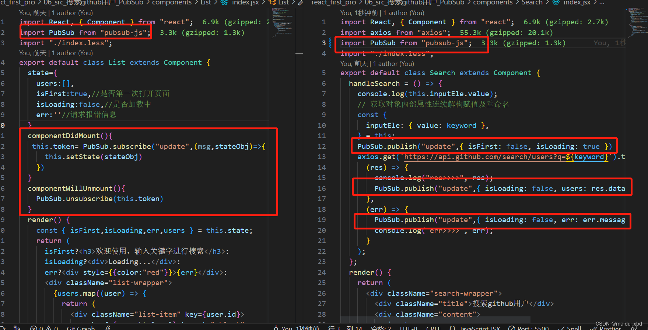Screen dimensions: 648x330
Task: Change line endings via CRLF status item
Action: point(434,327)
